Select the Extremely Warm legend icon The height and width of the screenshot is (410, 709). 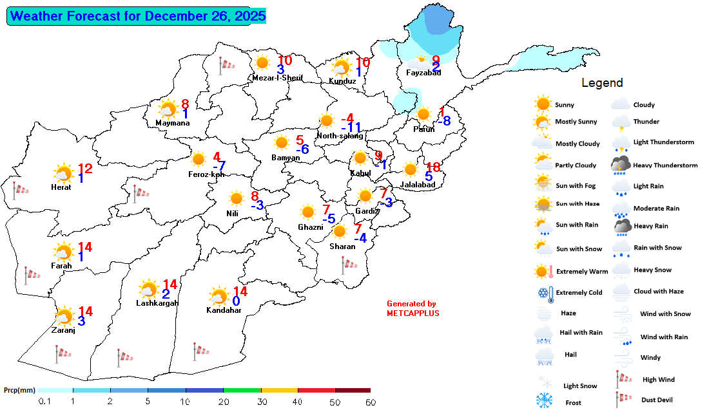pyautogui.click(x=543, y=271)
